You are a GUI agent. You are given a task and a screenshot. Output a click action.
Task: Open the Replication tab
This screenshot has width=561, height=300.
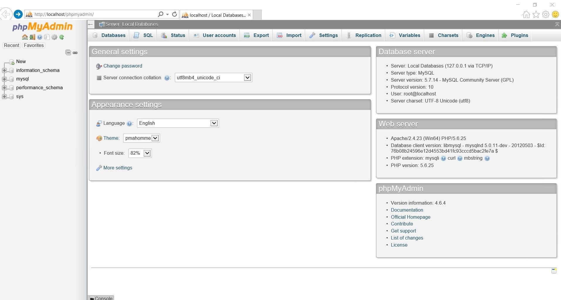pyautogui.click(x=364, y=35)
